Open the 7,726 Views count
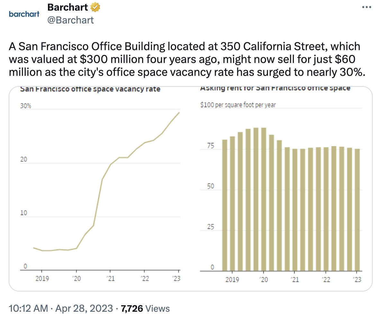This screenshot has height=322, width=382. tap(145, 309)
